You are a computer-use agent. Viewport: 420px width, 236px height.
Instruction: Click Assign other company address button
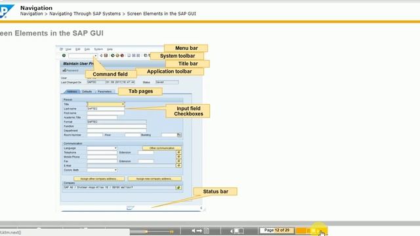click(99, 179)
